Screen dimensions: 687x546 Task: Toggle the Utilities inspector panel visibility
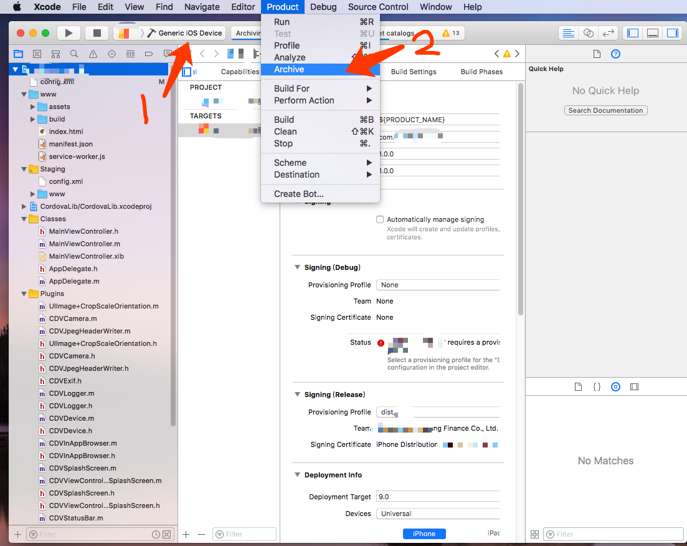[673, 33]
